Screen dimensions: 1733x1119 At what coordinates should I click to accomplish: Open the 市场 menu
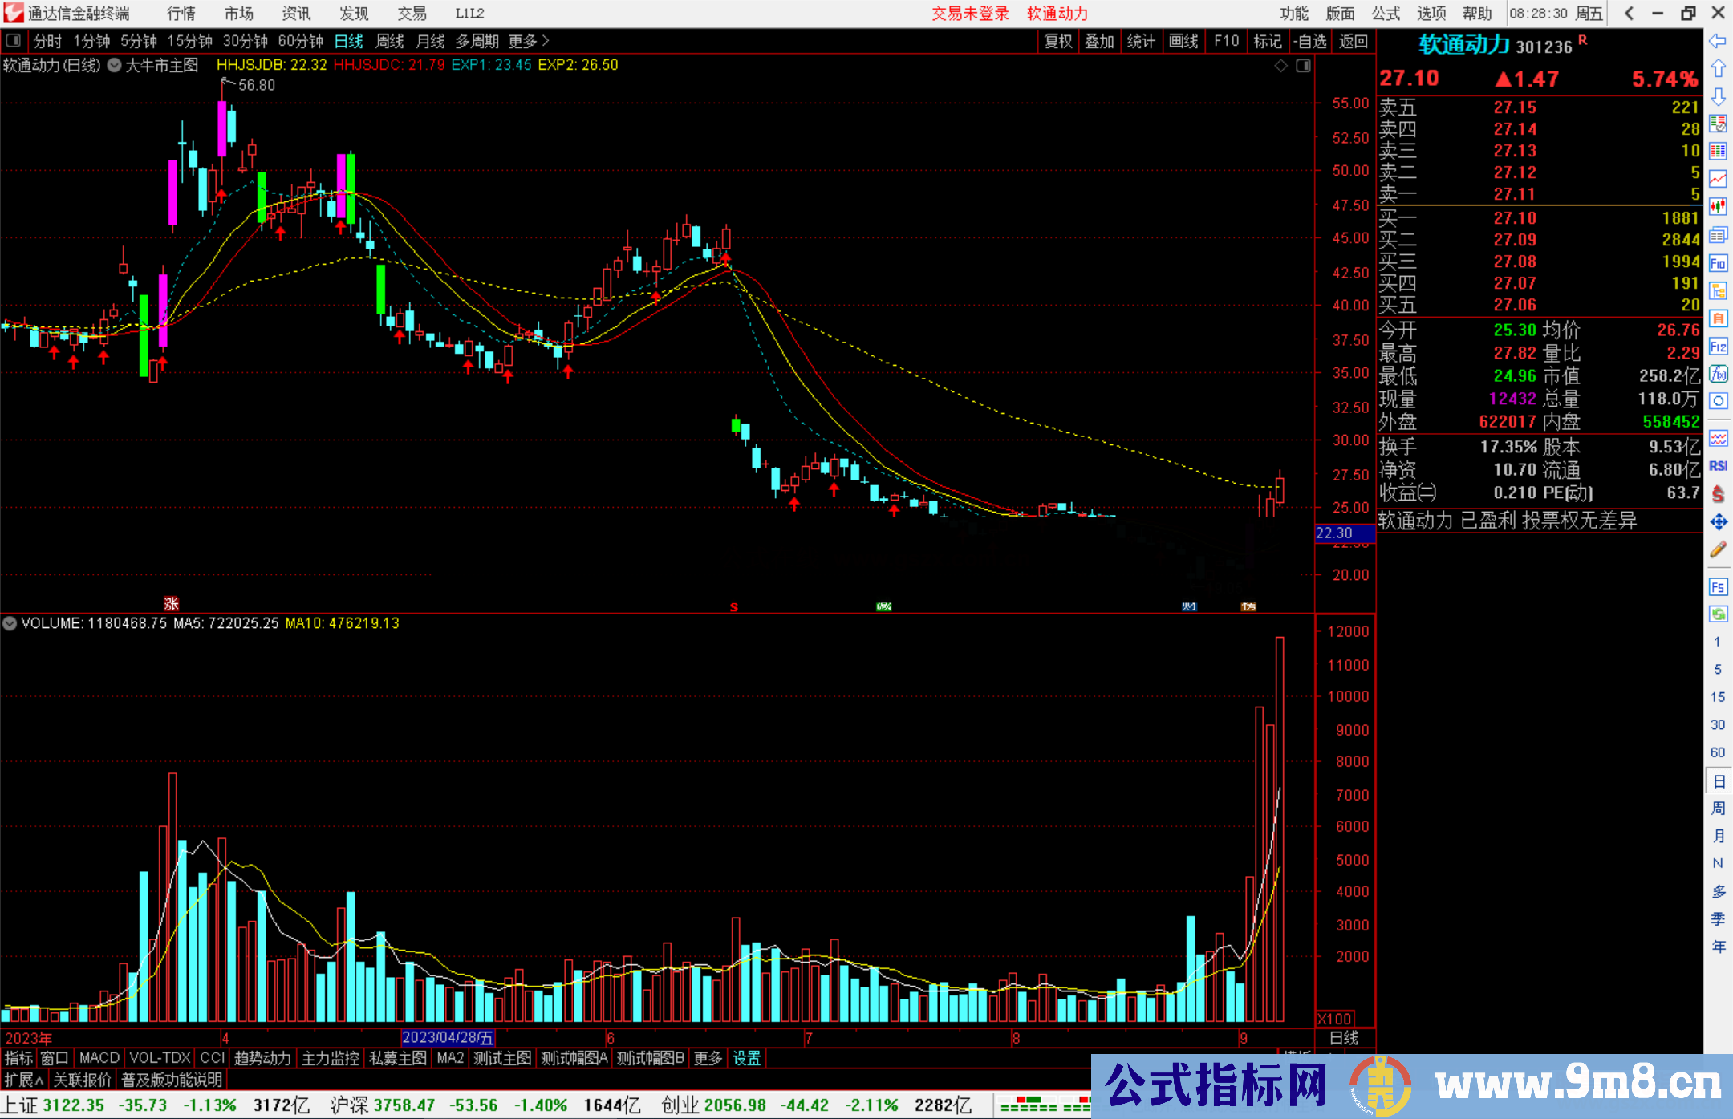point(238,14)
